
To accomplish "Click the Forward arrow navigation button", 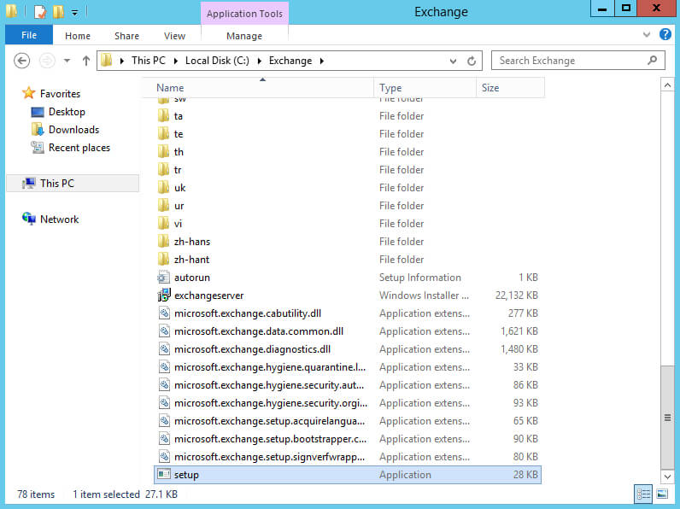I will click(47, 61).
